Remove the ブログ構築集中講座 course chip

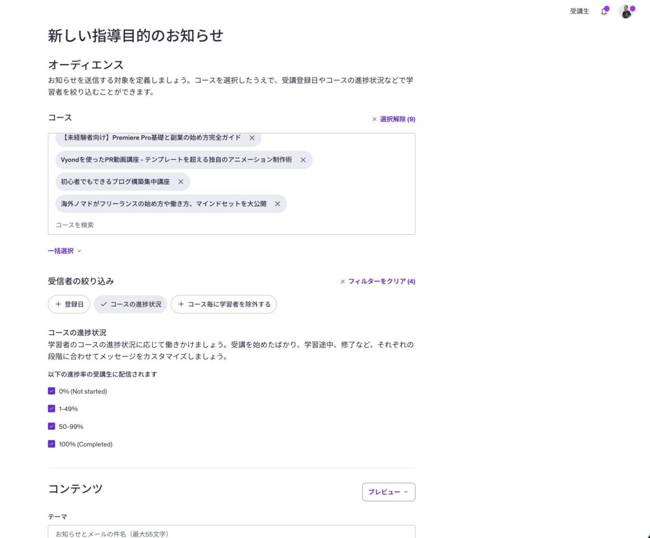pos(180,182)
